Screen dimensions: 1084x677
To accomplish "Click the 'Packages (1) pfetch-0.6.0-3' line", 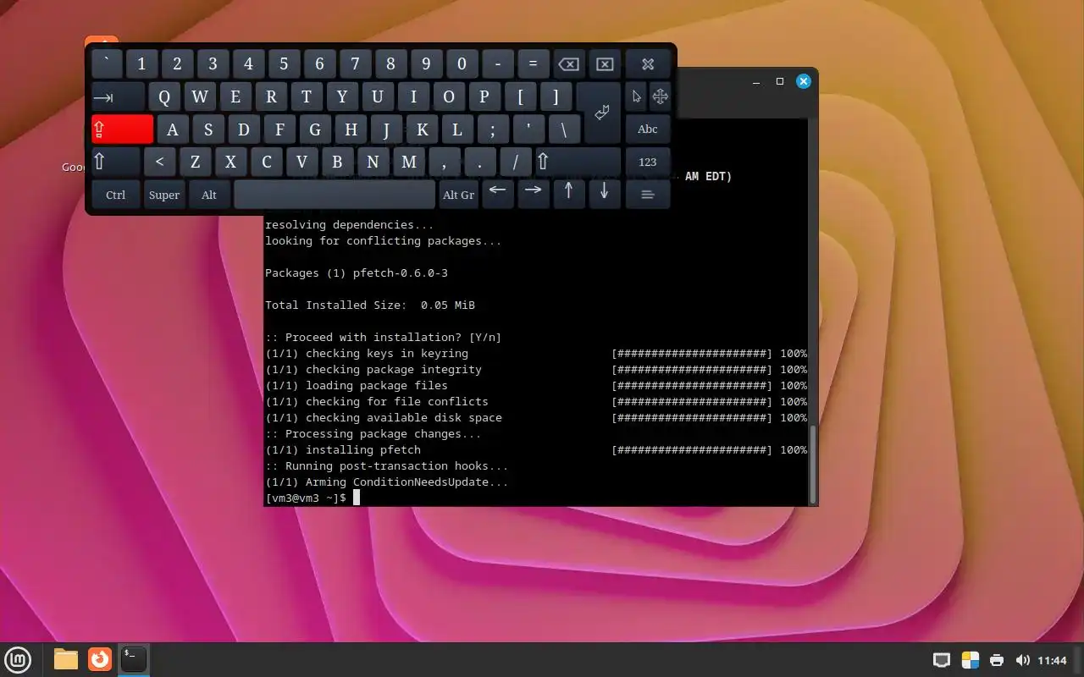I will (357, 273).
